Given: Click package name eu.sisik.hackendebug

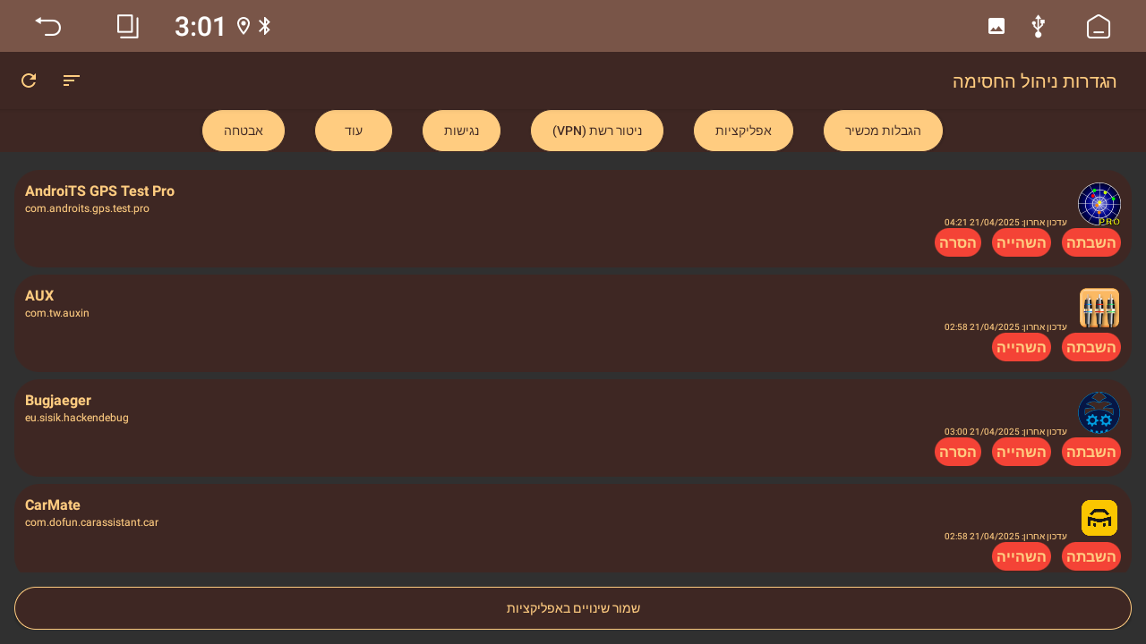Looking at the screenshot, I should (77, 418).
